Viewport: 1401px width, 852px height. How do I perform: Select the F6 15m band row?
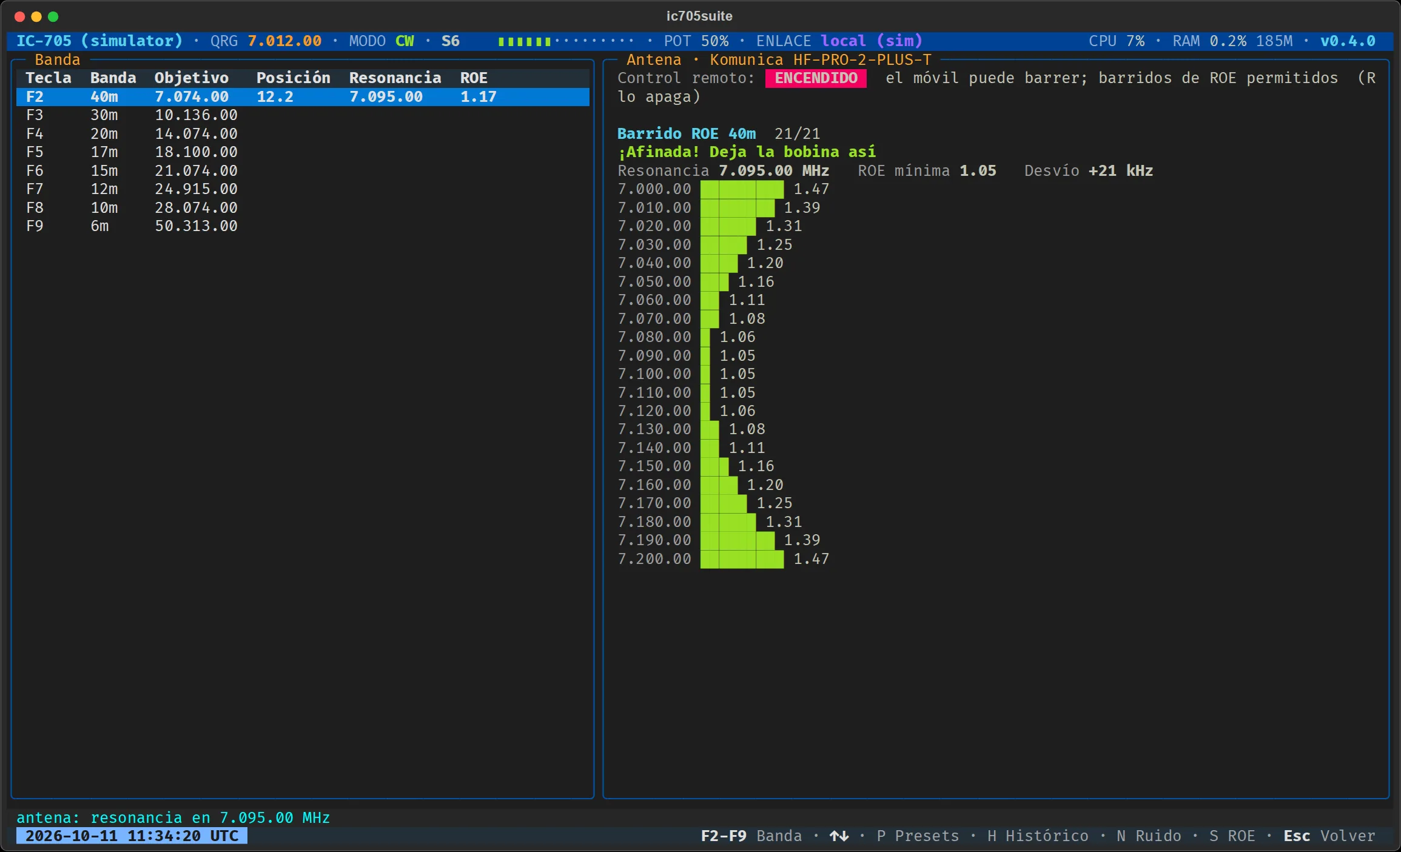tap(303, 170)
